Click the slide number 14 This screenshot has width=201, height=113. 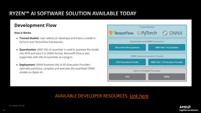(4, 110)
